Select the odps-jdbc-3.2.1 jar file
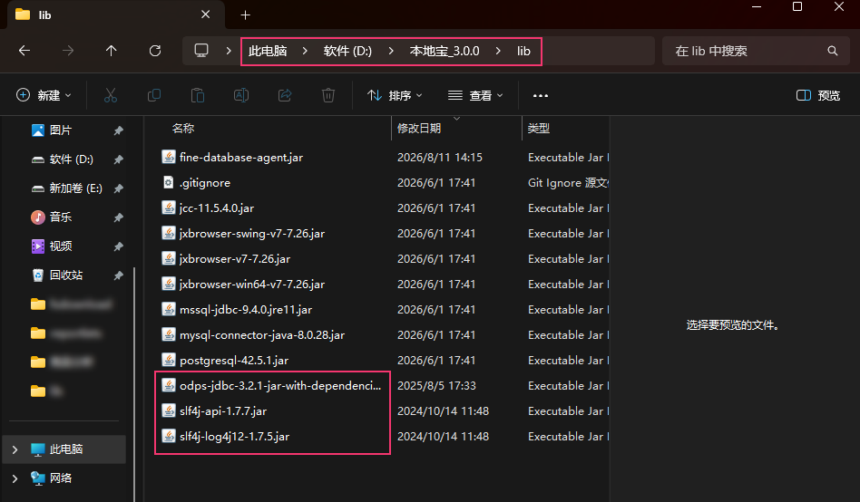860x502 pixels. pos(280,386)
